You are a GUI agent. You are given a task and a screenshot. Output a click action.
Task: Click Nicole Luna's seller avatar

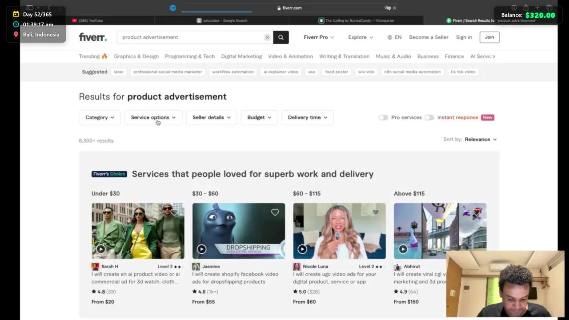pos(297,267)
